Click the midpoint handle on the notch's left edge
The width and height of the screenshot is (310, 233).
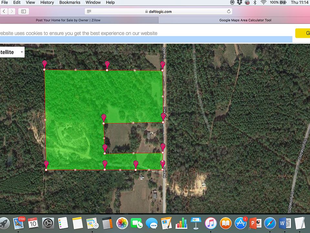[104, 138]
